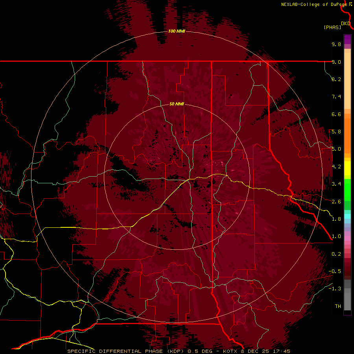Click the -1.3 legend value
The width and height of the screenshot is (354, 354).
pos(335,289)
